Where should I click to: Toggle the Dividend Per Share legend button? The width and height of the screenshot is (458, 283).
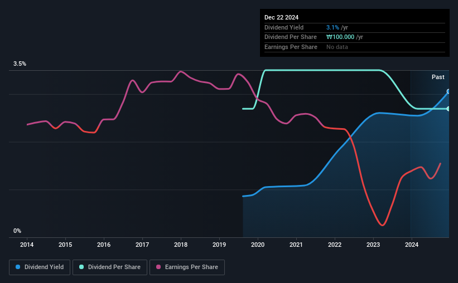[110, 267]
